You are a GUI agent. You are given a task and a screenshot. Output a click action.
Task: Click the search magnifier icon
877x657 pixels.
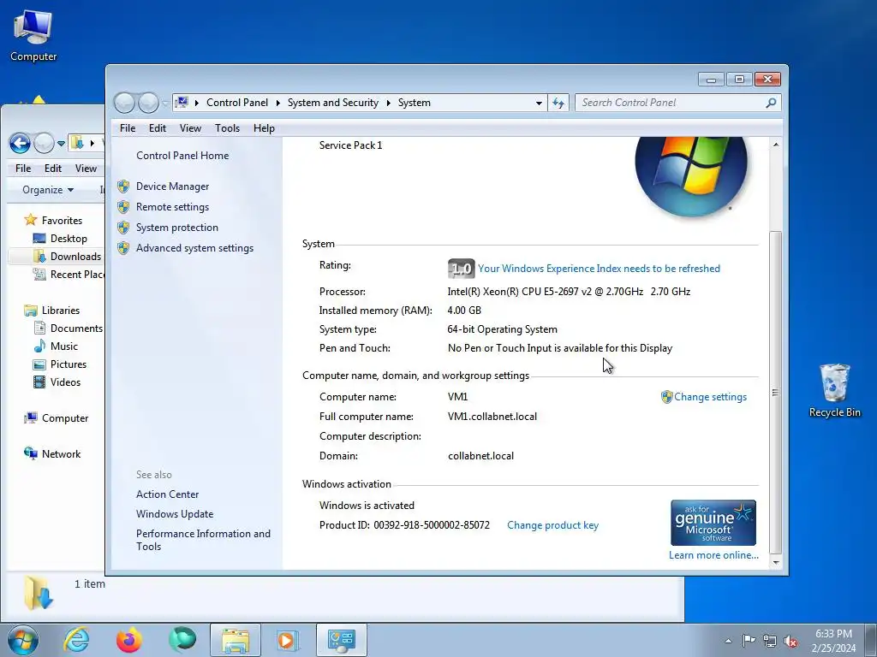771,103
